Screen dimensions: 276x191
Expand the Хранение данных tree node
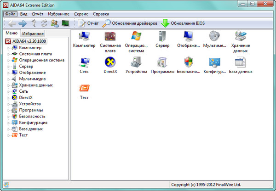[9, 85]
